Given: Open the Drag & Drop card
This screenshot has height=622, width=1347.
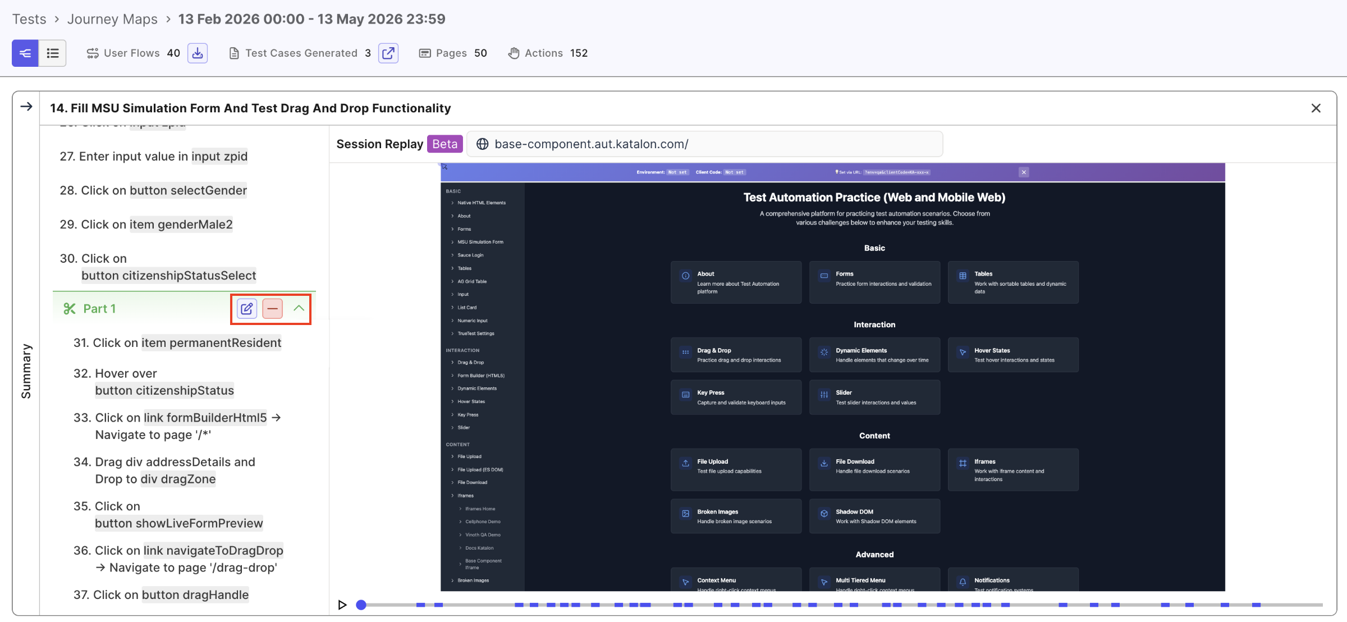Looking at the screenshot, I should coord(736,355).
